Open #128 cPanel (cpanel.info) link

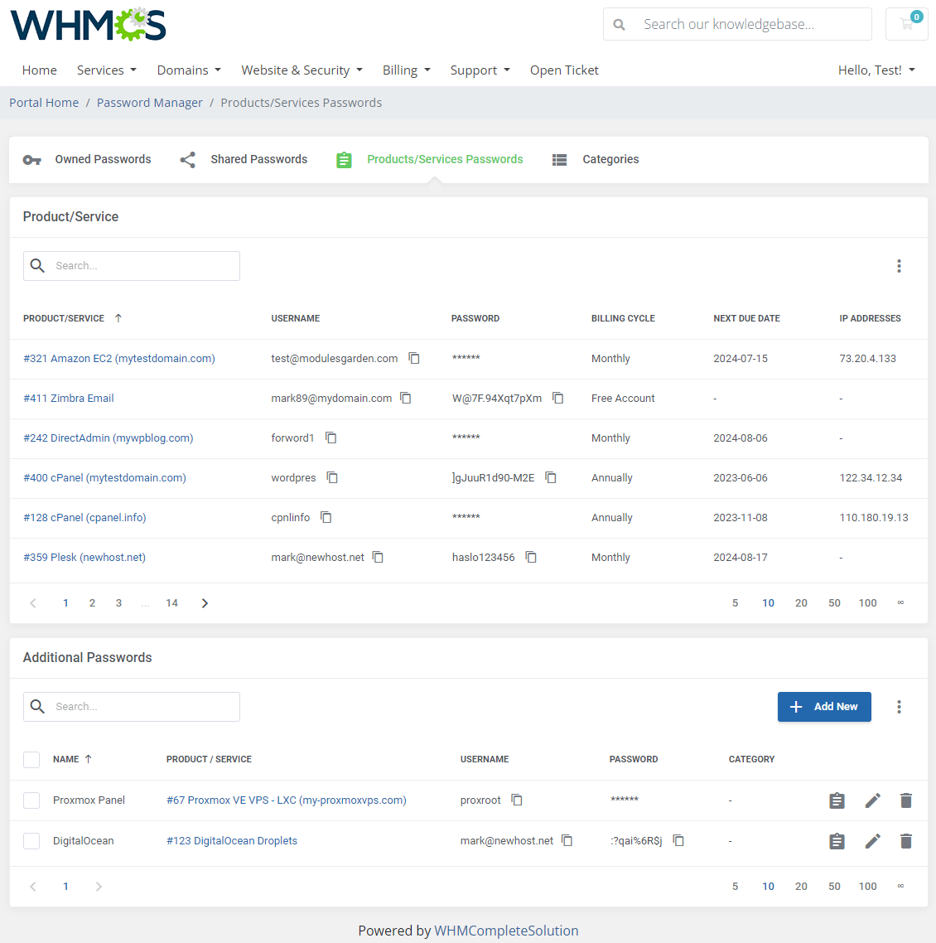point(84,517)
